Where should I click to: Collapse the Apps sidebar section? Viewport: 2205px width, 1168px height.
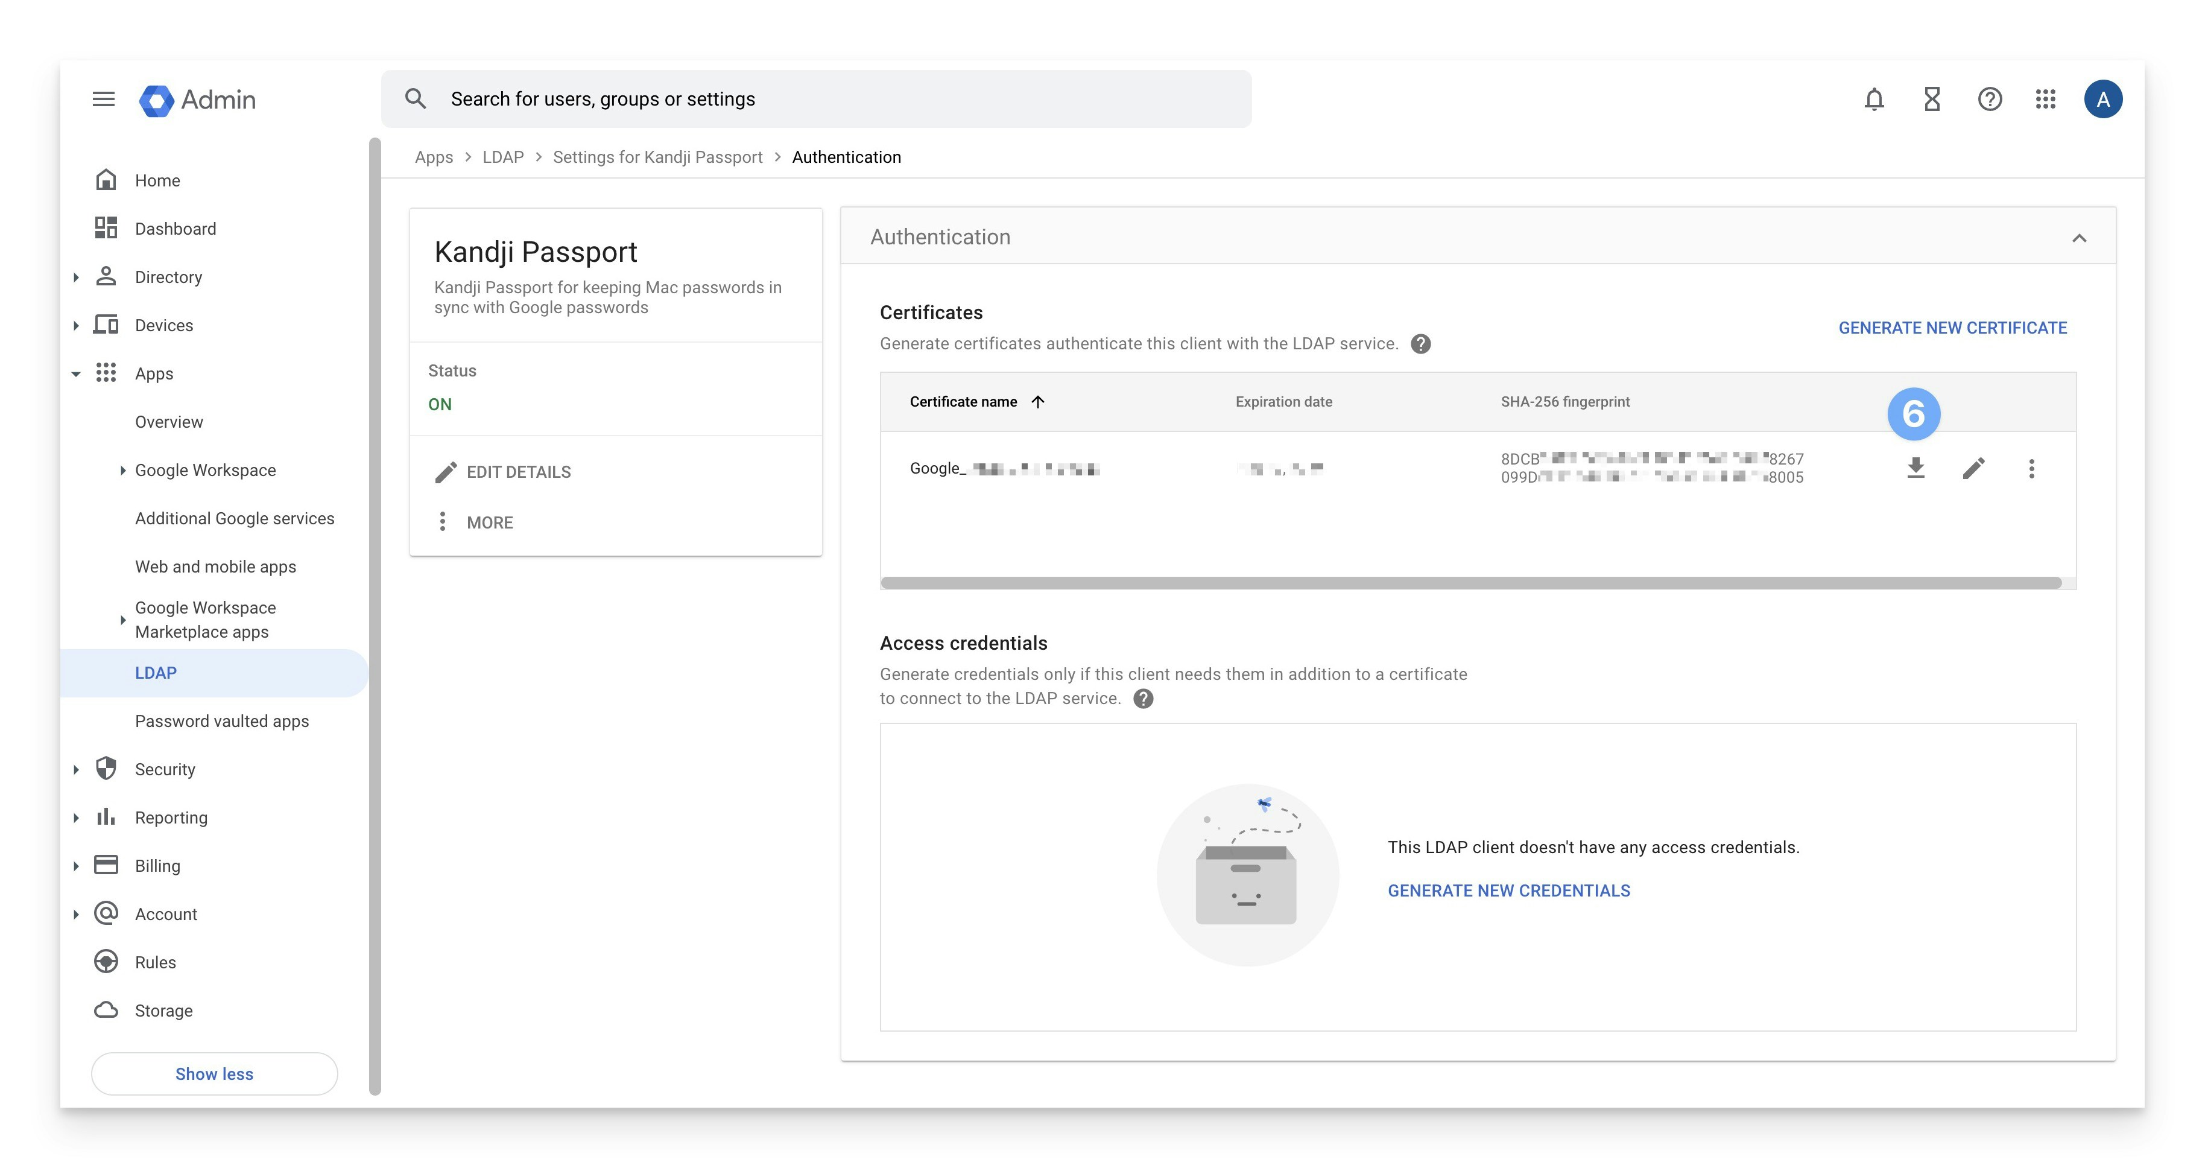[76, 373]
